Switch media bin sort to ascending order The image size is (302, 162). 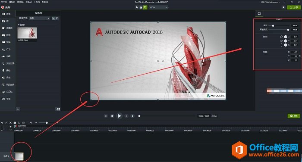tap(53, 18)
